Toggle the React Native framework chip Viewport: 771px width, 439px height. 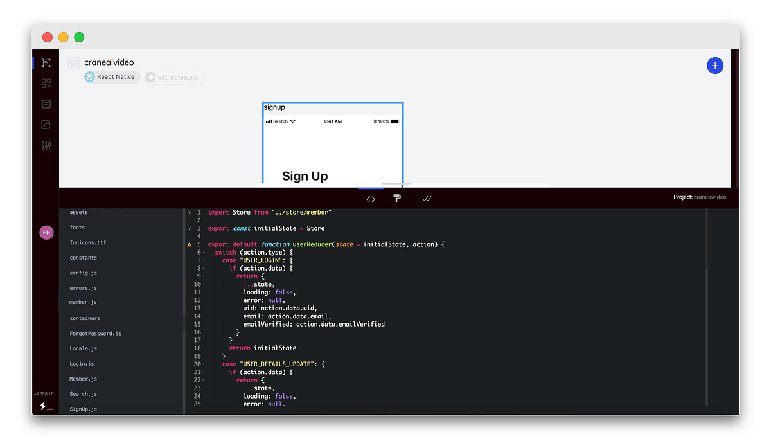pos(111,76)
